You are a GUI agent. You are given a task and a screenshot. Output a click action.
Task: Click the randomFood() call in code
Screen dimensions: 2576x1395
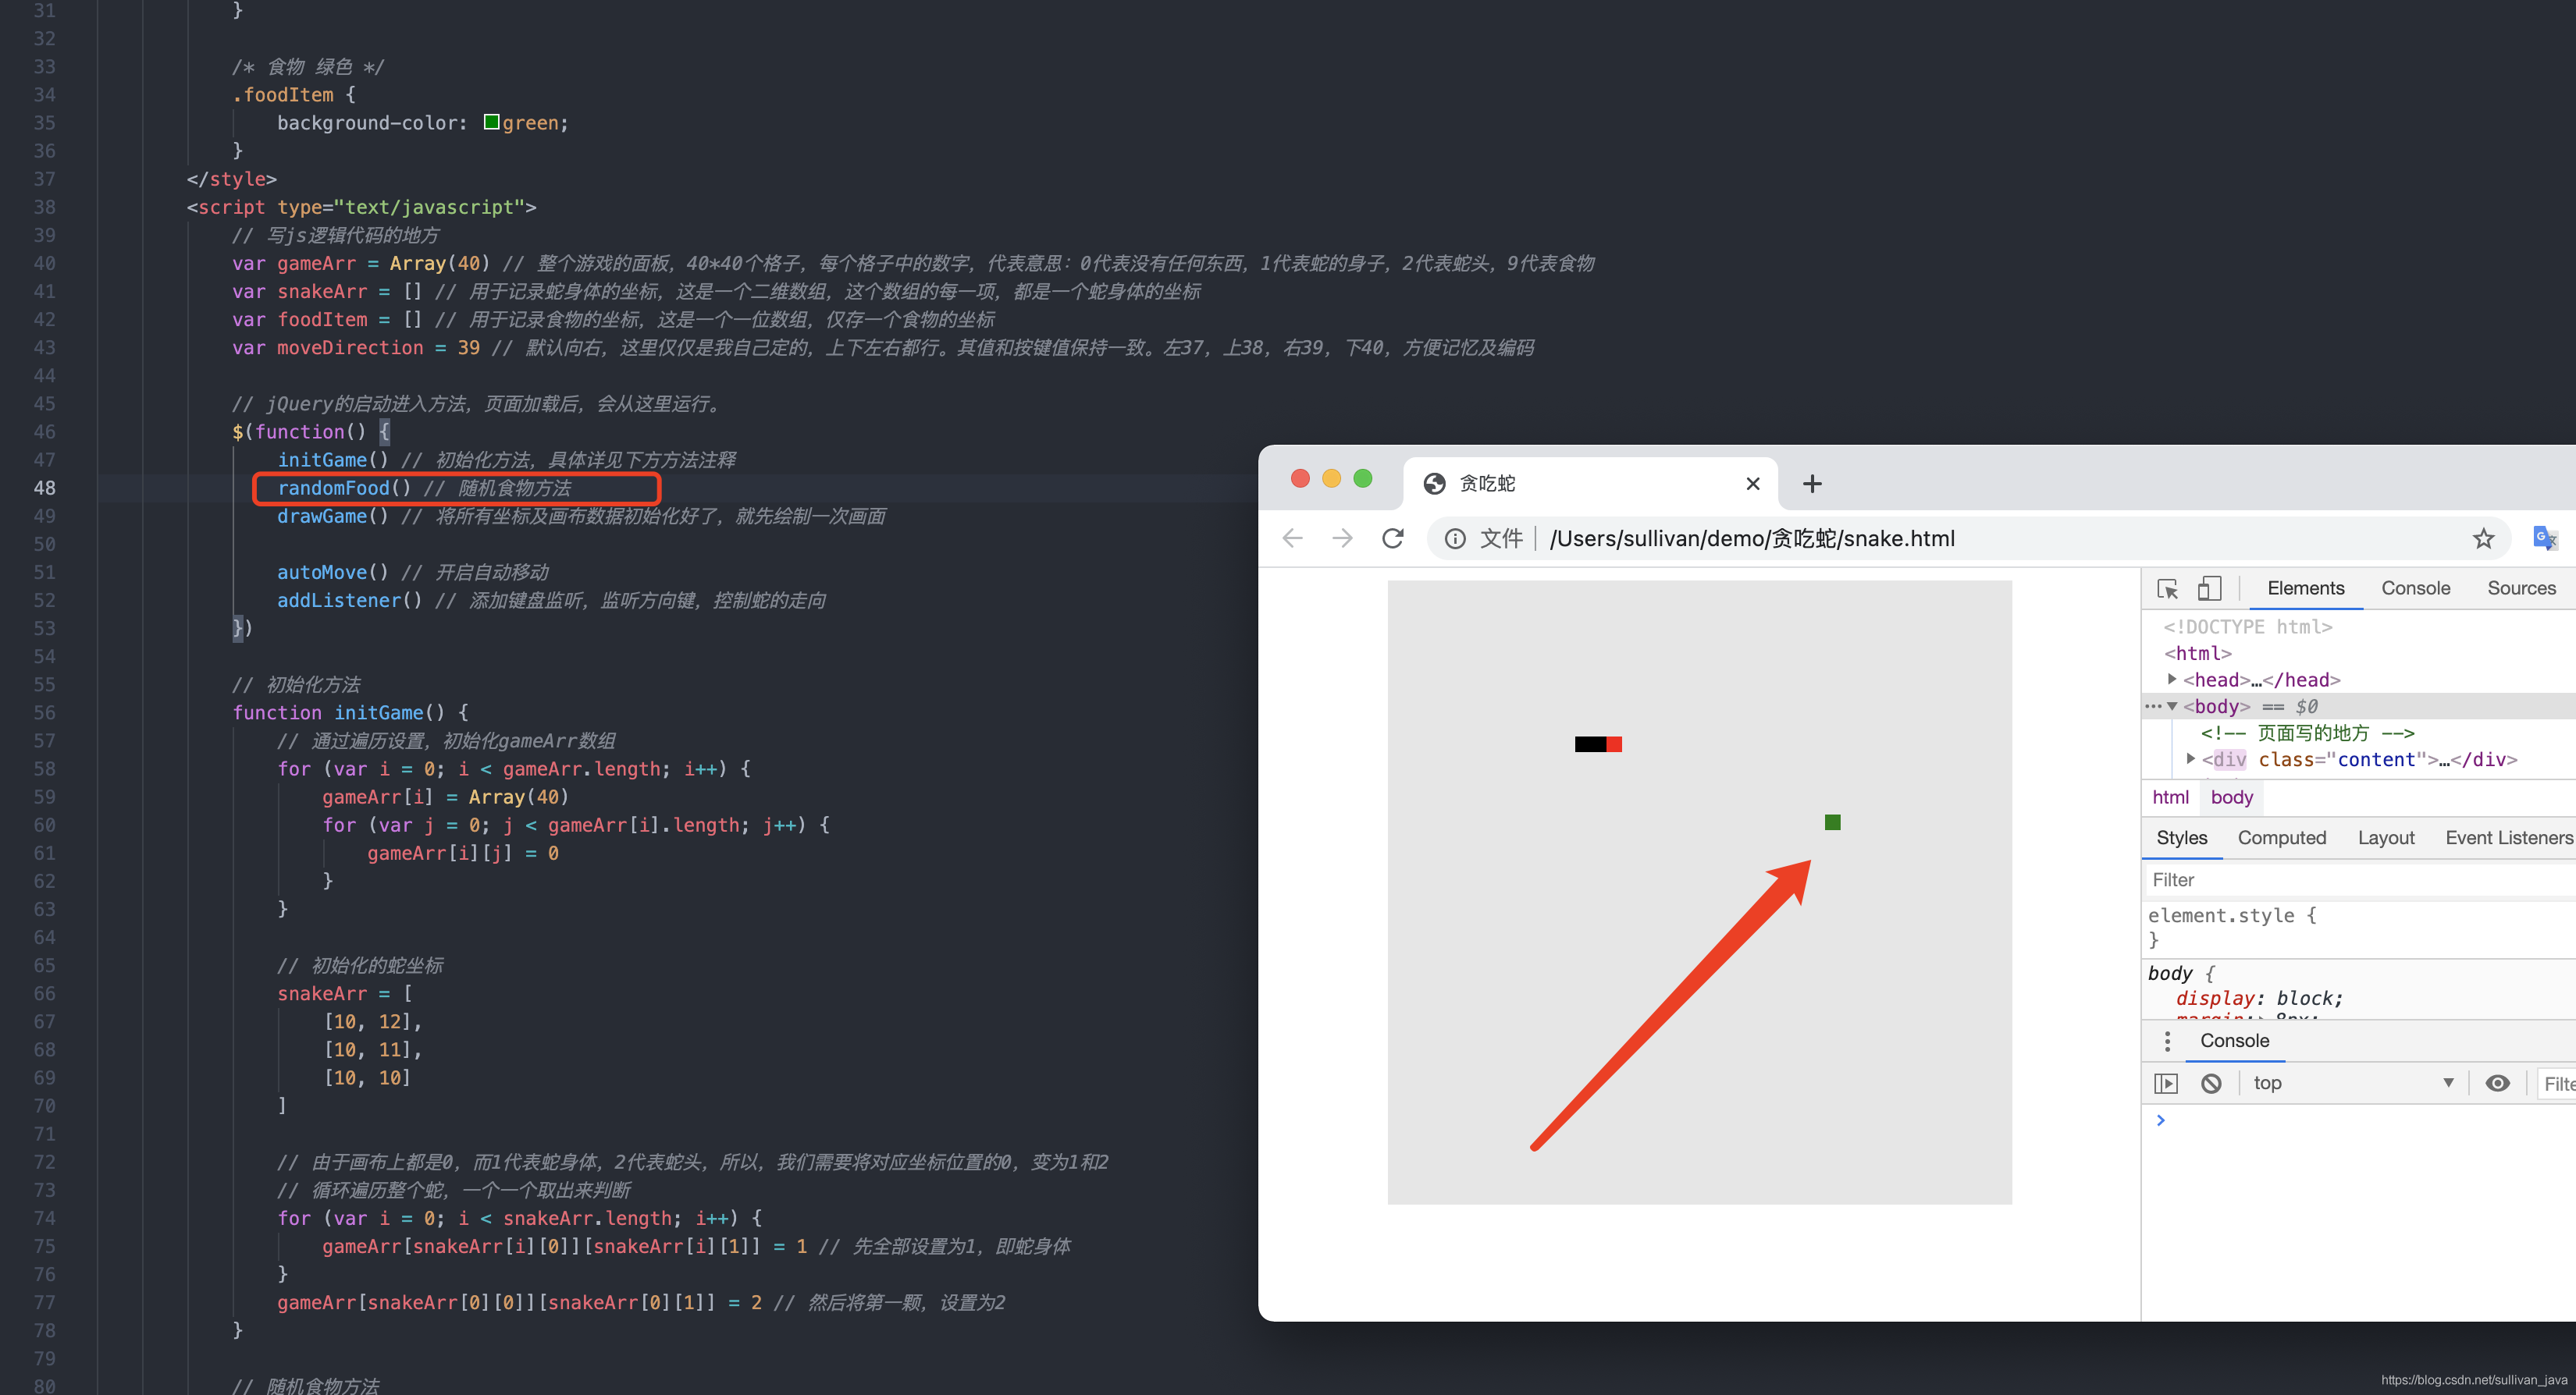tap(344, 488)
